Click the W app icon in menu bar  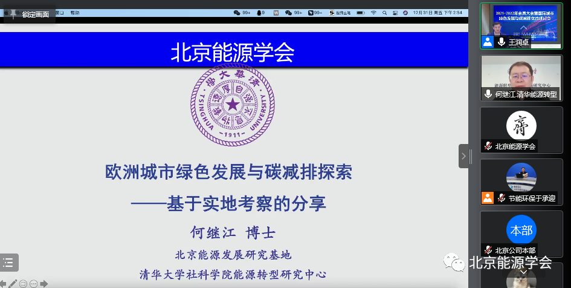(x=276, y=13)
